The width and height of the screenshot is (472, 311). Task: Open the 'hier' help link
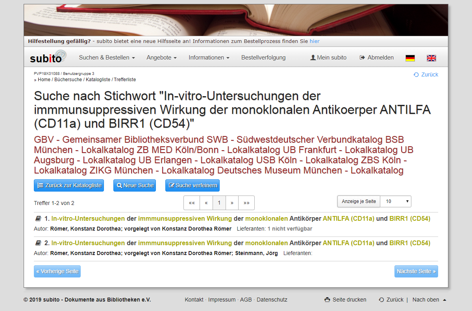tap(315, 41)
